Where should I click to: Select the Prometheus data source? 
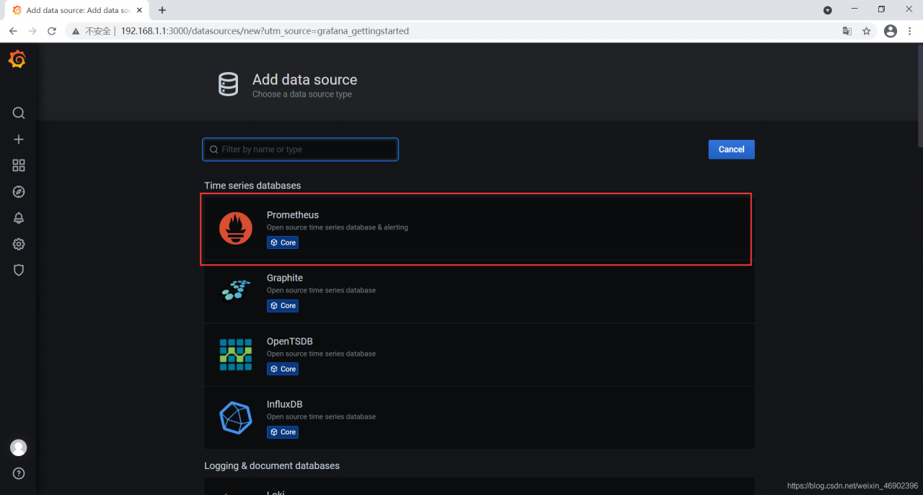tap(479, 228)
